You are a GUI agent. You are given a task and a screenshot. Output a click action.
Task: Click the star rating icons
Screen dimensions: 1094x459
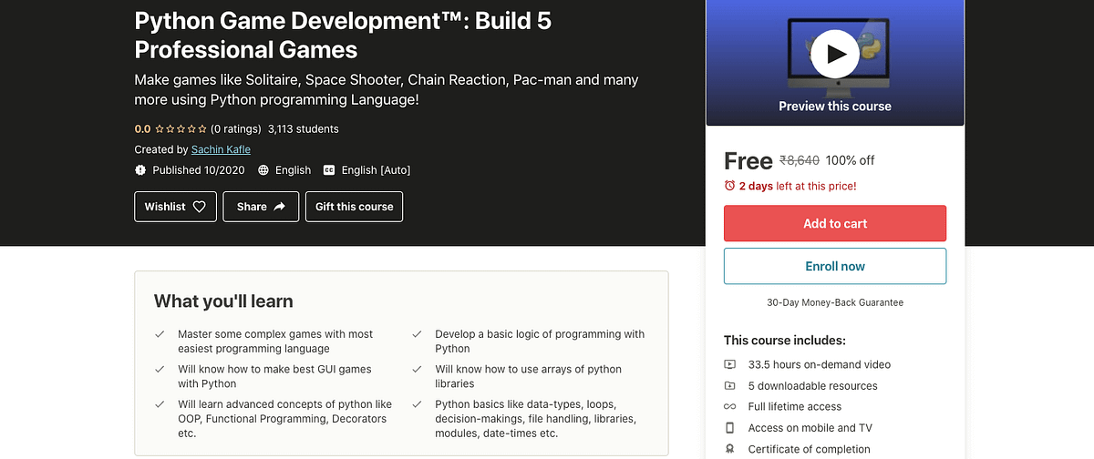click(181, 128)
